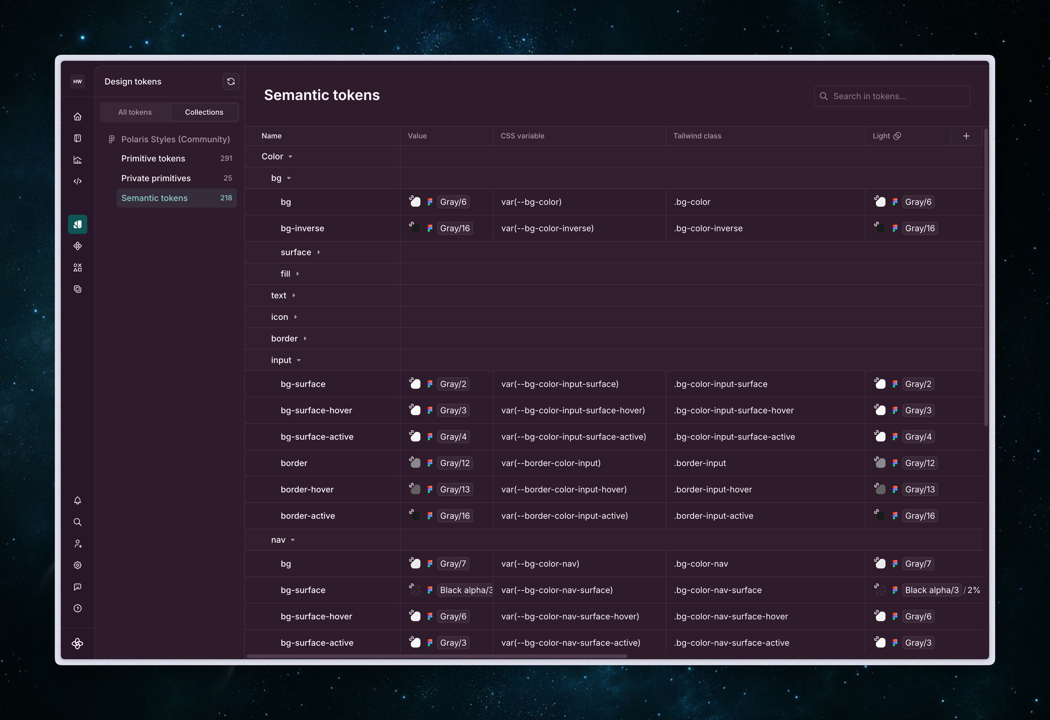Click the home icon in sidebar
Image resolution: width=1050 pixels, height=720 pixels.
[x=78, y=117]
